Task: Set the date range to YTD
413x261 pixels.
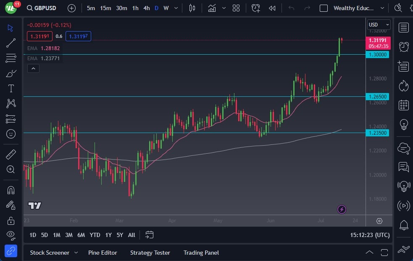Action: pos(95,235)
